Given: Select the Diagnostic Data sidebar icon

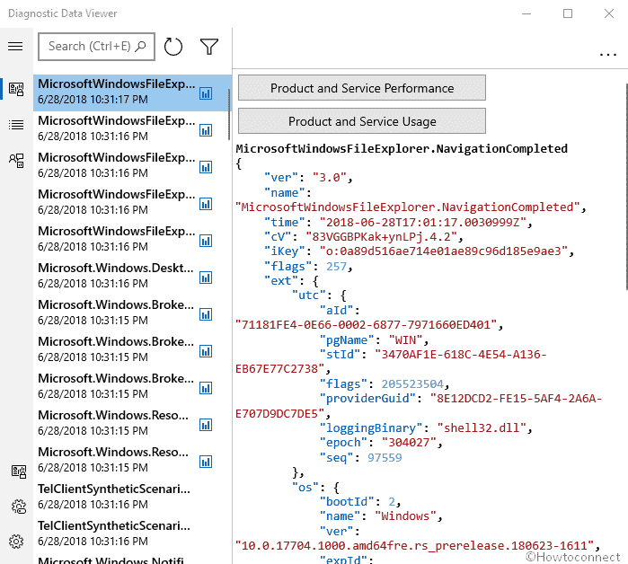Looking at the screenshot, I should click(x=16, y=88).
